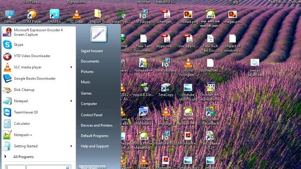Select Notepad++ desktop shortcut icon
The width and height of the screenshot is (301, 169).
click(143, 65)
